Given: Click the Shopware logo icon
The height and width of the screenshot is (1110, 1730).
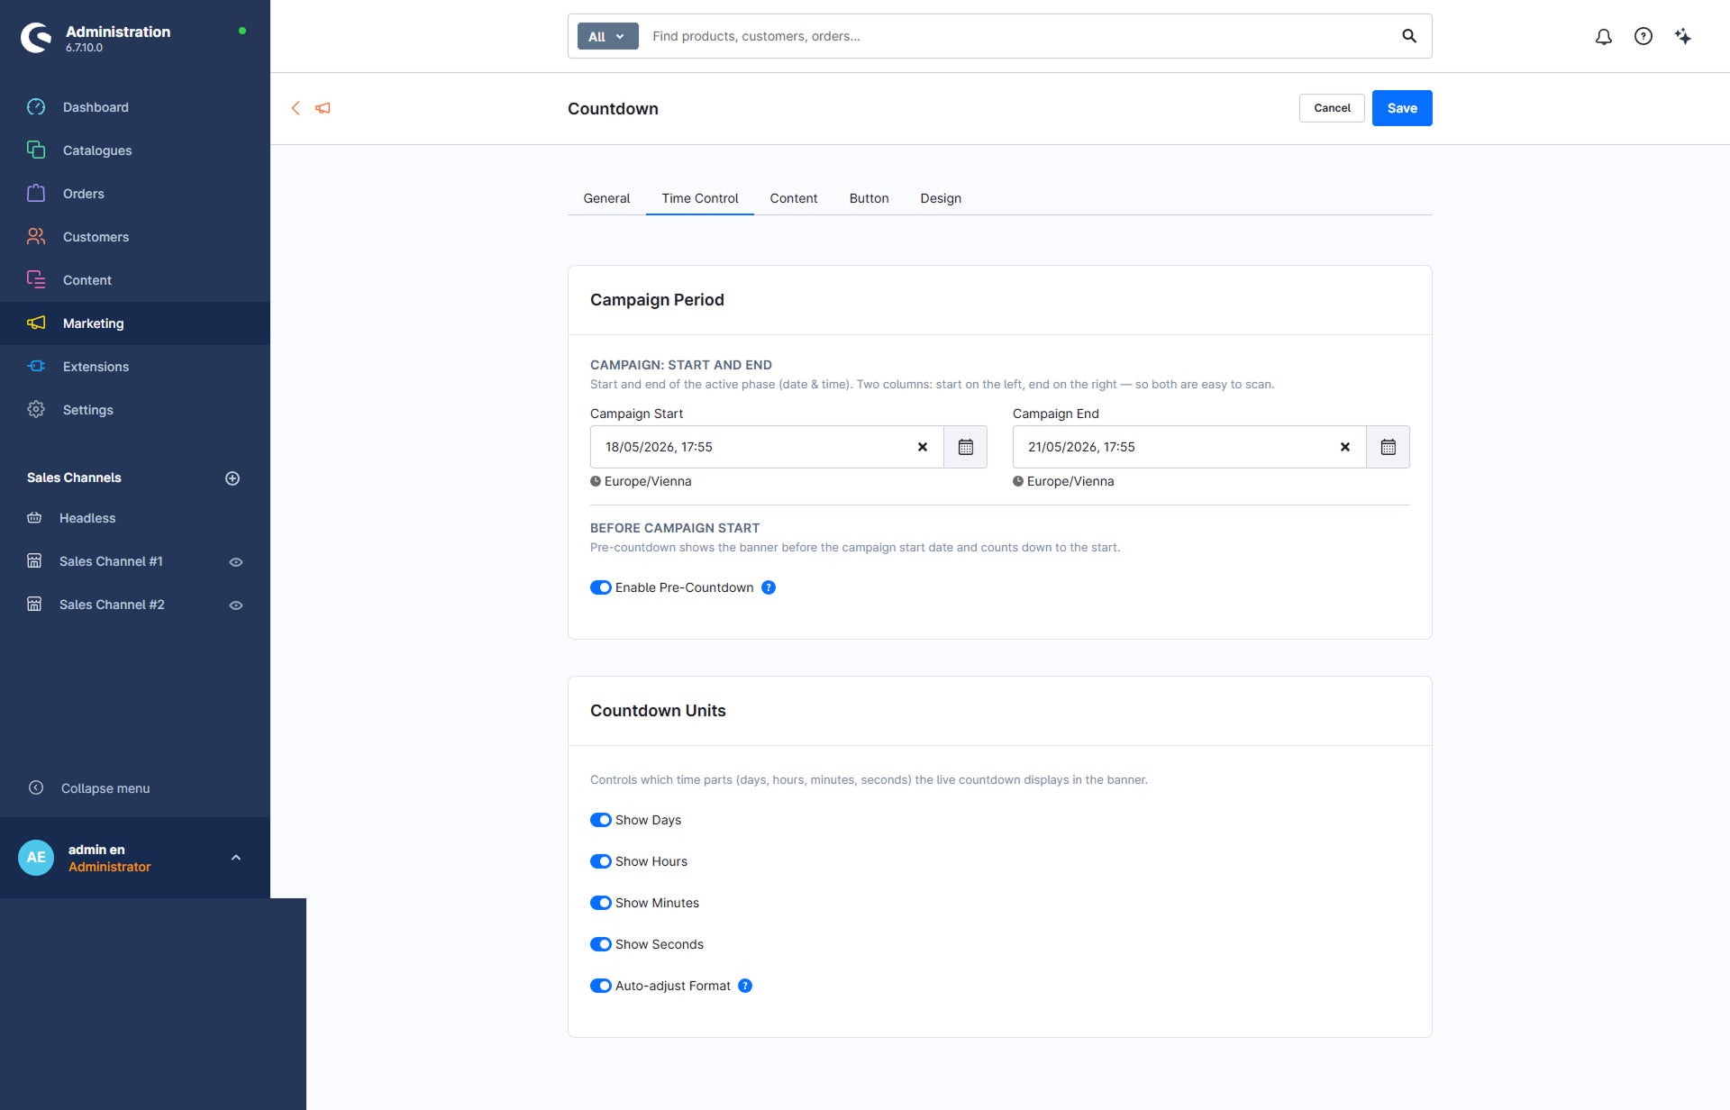Looking at the screenshot, I should 36,38.
